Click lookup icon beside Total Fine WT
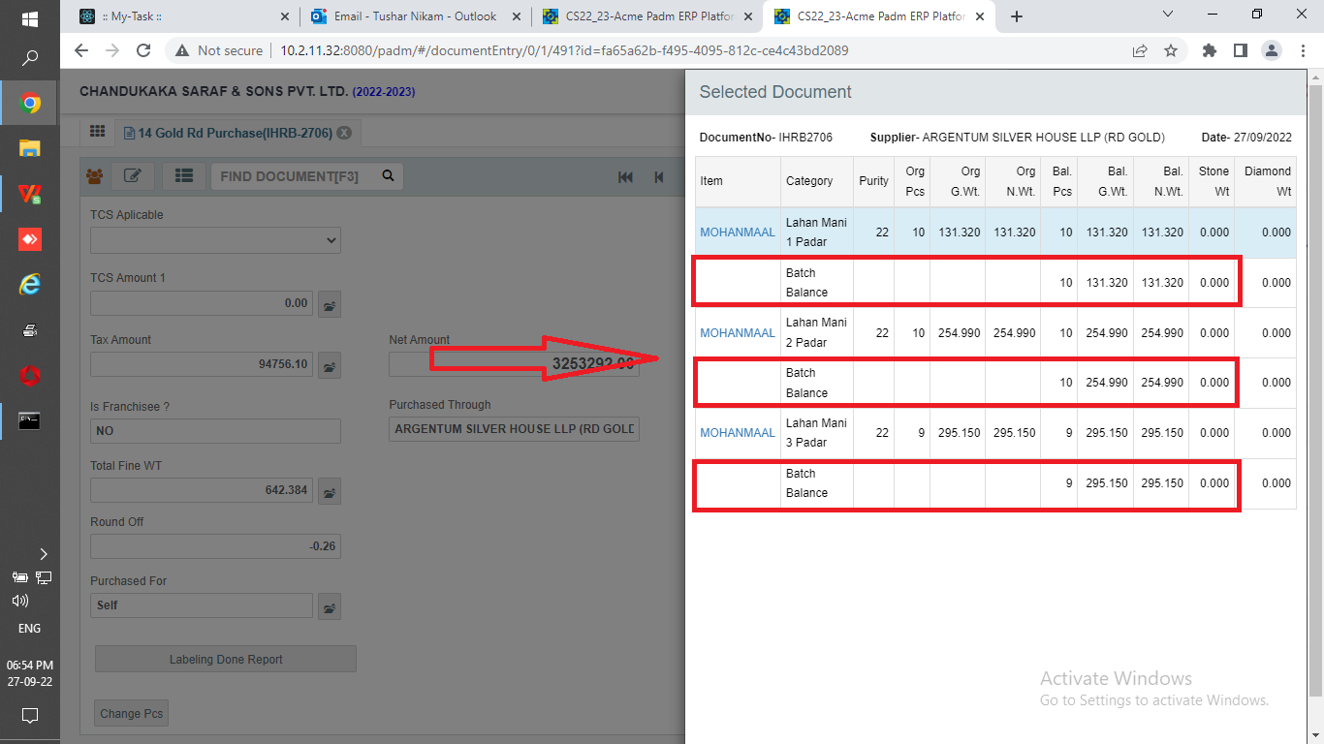Screen dimensions: 1324x744 click(331, 491)
